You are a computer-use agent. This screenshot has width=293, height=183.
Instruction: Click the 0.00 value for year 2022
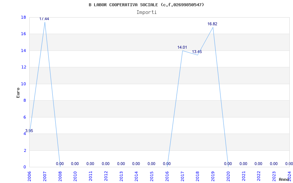259,164
